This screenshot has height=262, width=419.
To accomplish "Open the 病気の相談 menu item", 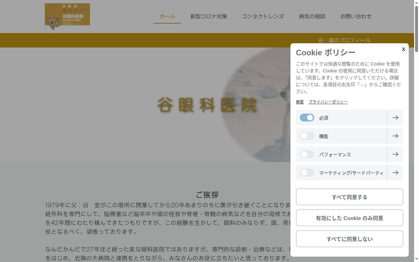I will [x=312, y=16].
